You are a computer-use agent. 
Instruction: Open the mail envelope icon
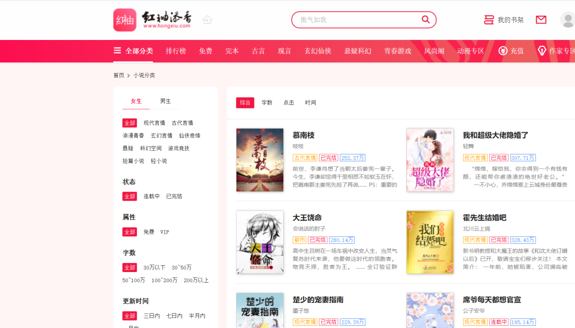point(541,20)
